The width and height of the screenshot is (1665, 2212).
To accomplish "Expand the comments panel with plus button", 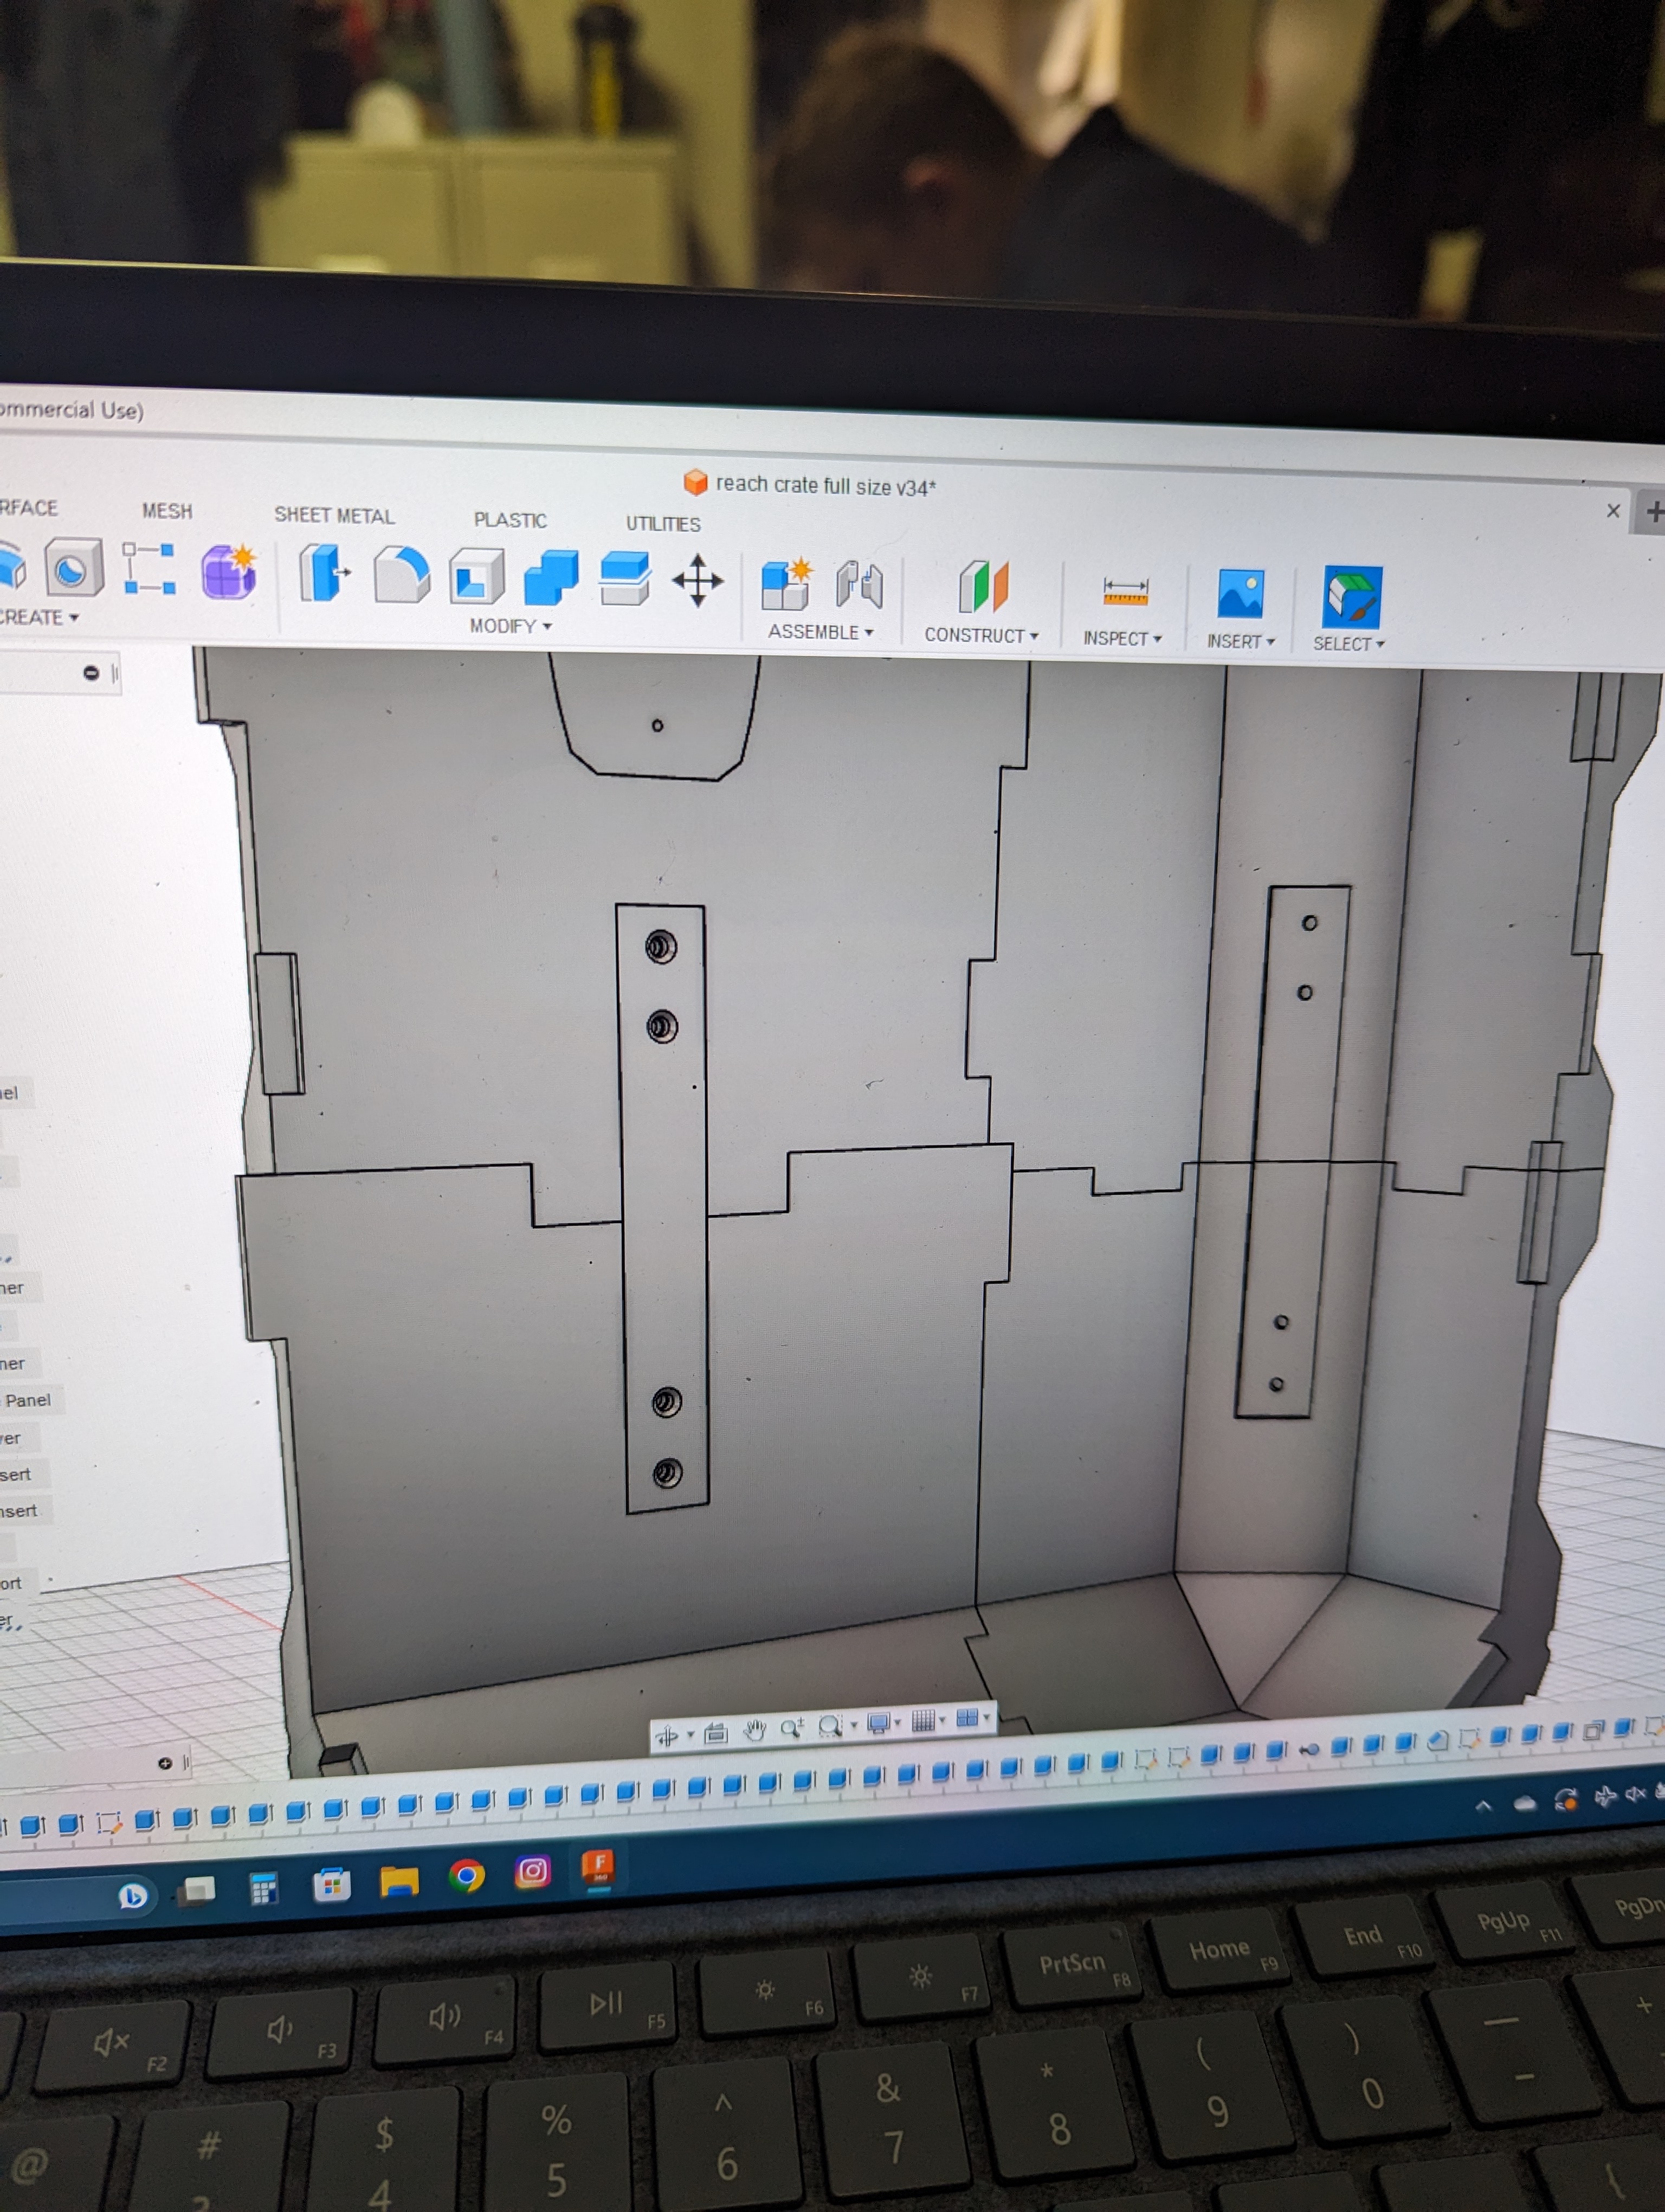I will (165, 1763).
